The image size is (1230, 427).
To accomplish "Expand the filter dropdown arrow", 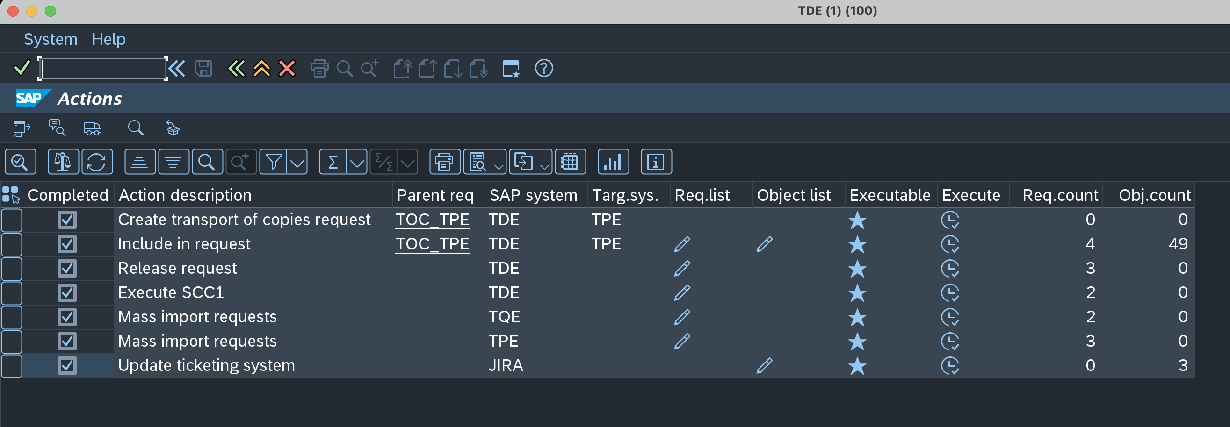I will click(x=297, y=163).
